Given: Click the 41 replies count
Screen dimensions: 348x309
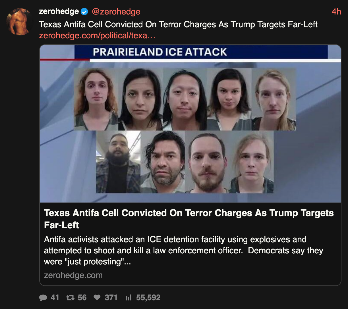Looking at the screenshot, I should click(55, 298).
